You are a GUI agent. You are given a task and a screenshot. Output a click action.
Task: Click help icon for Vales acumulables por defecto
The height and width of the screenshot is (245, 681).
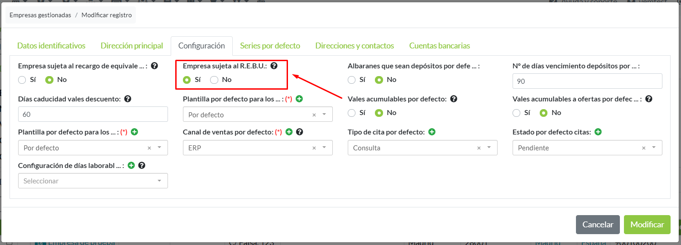point(454,99)
